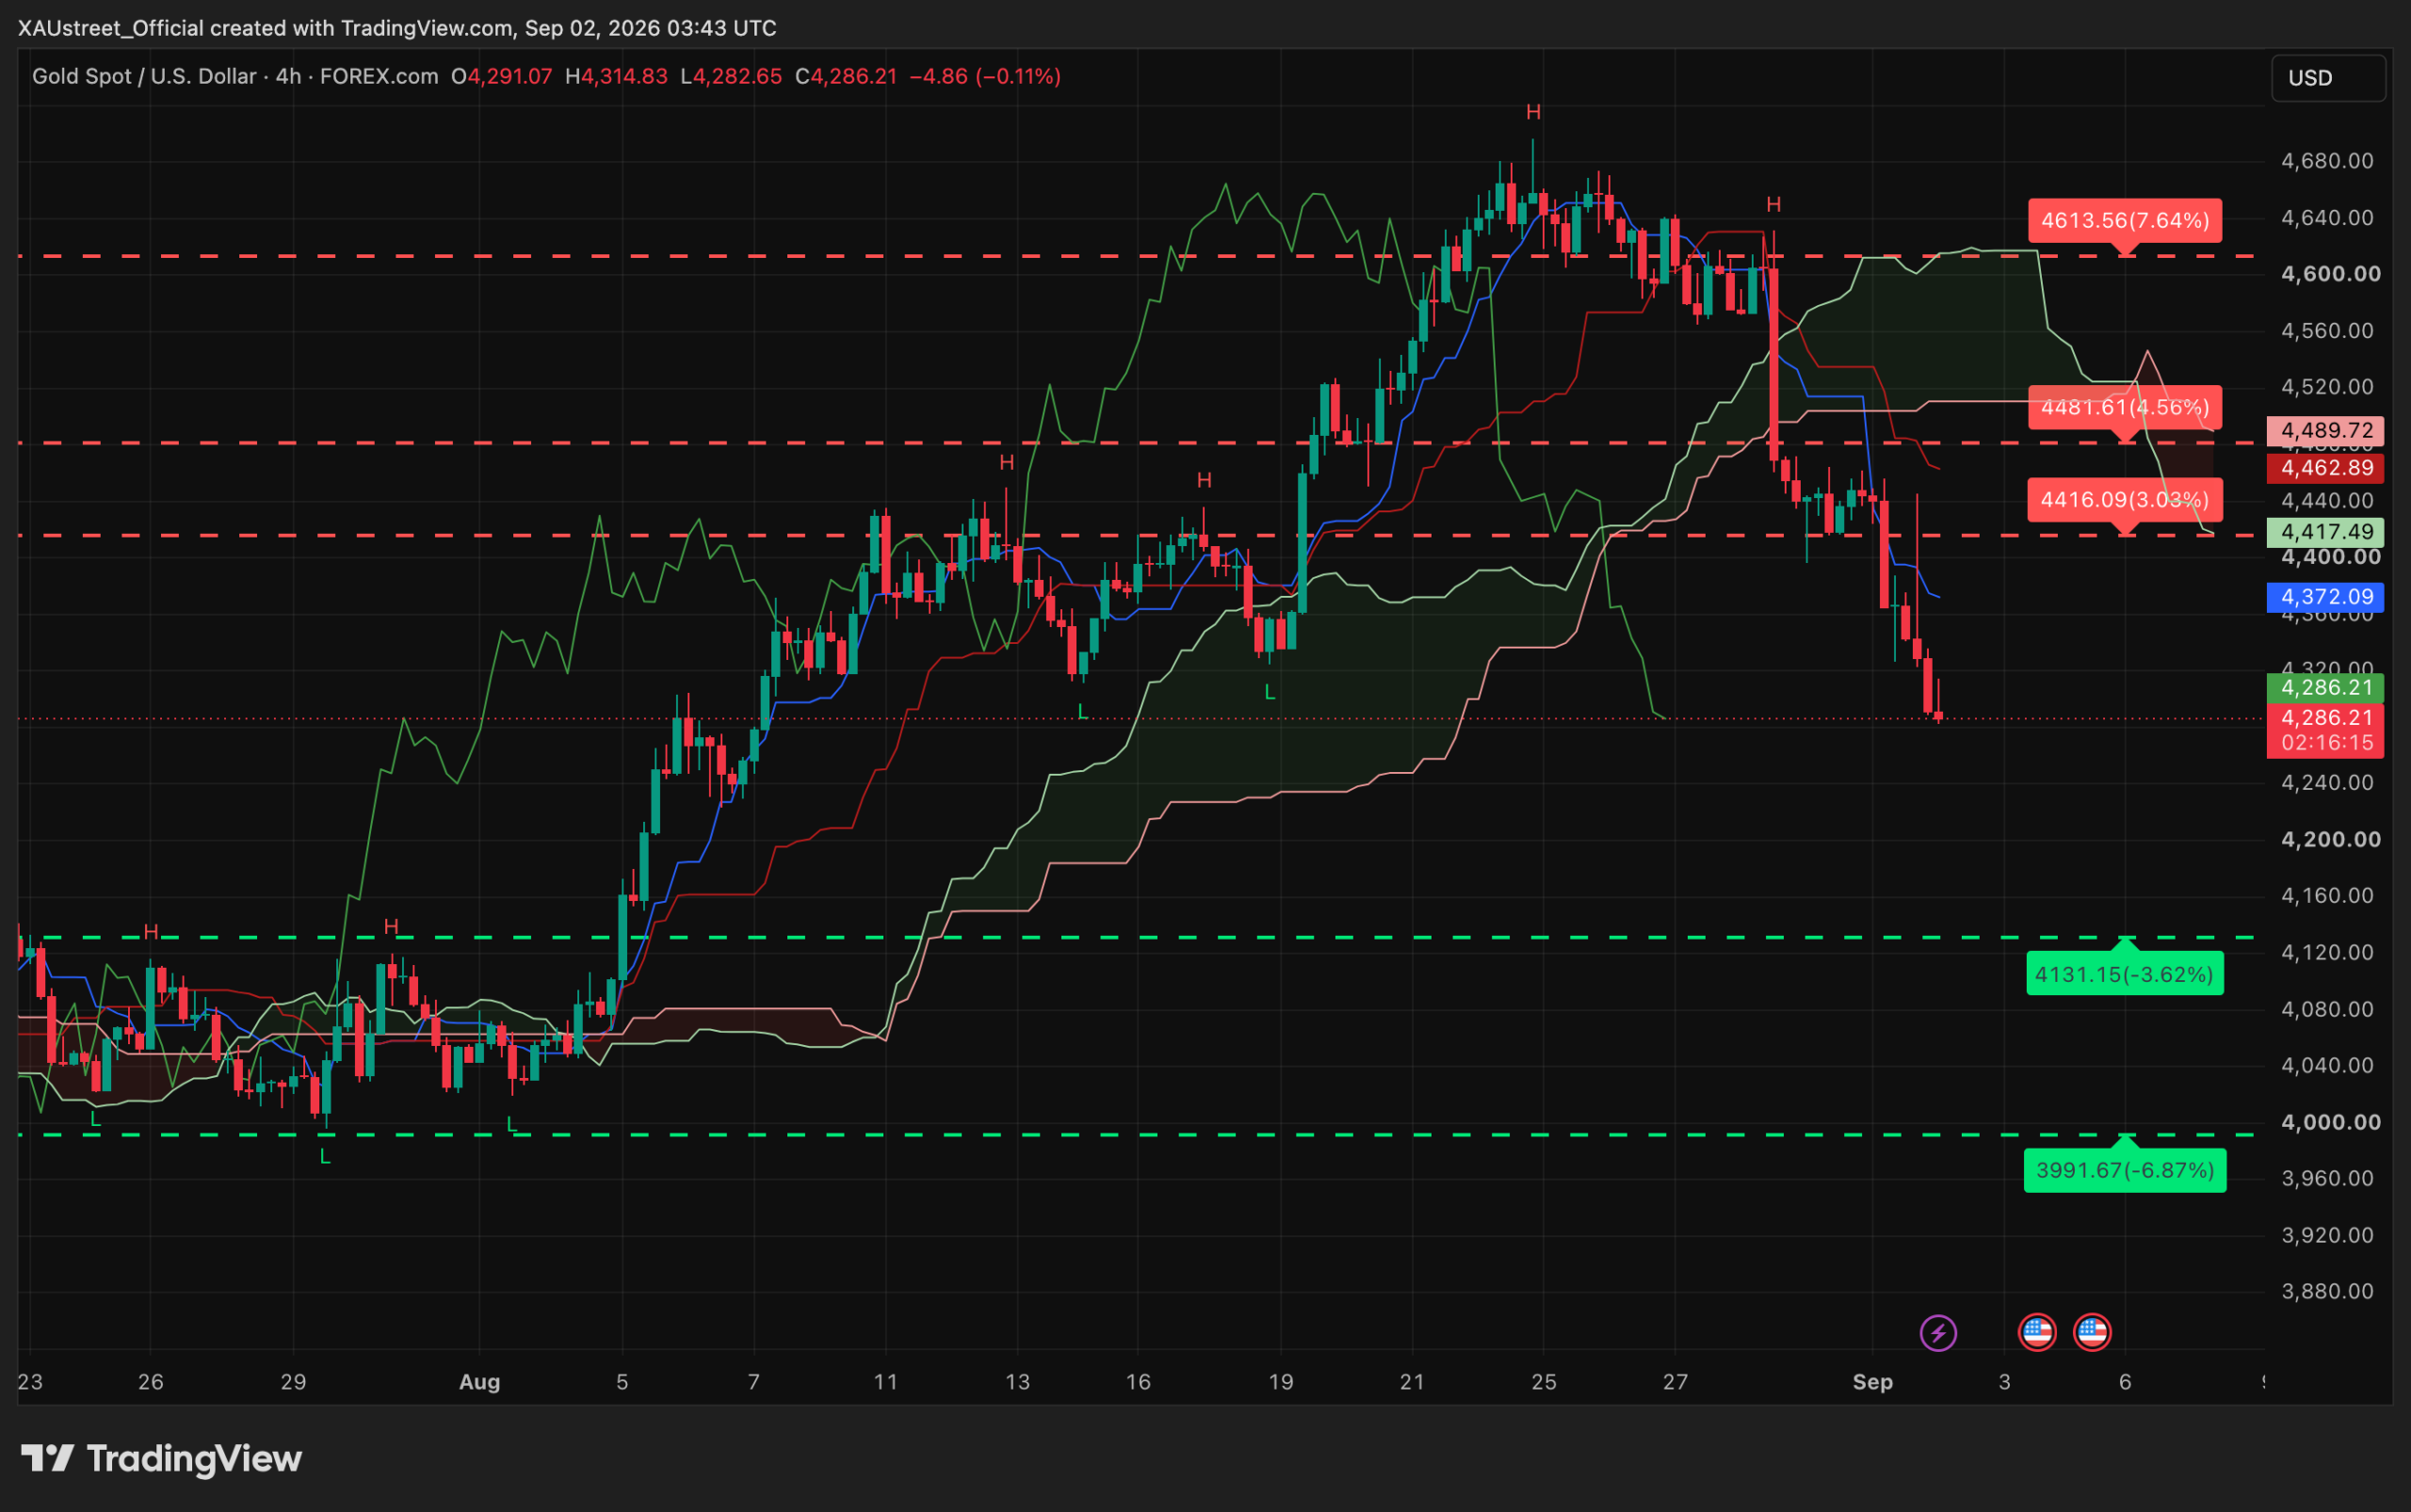Screen dimensions: 2411x1512
Task: Click the blue 4,372.09 price tag
Action: pyautogui.click(x=2325, y=597)
